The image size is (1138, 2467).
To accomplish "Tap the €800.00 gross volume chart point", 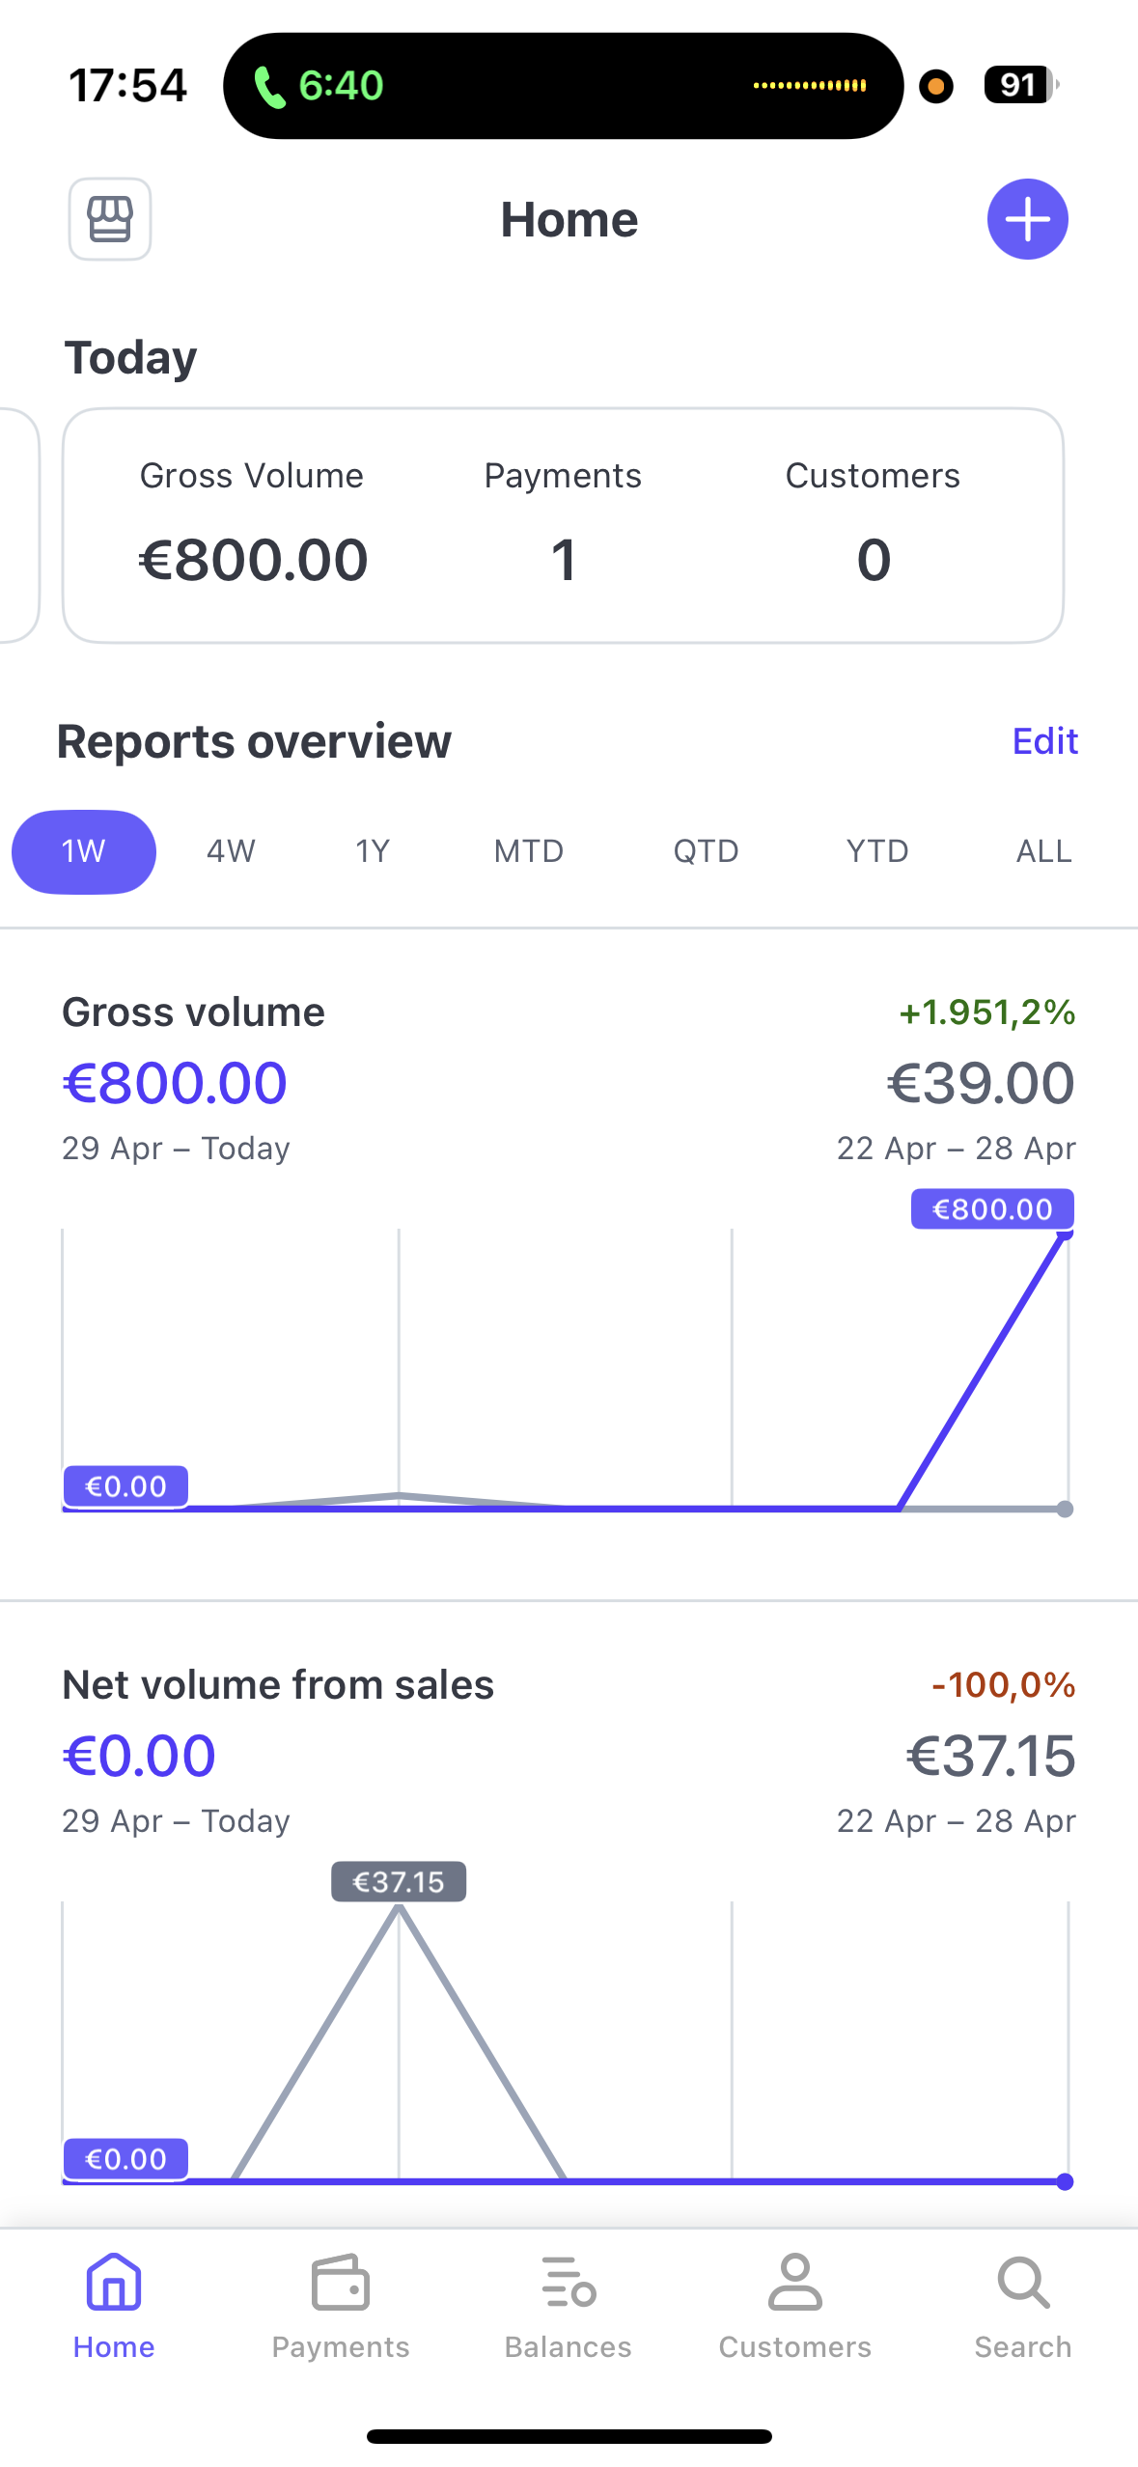I will click(1066, 1234).
